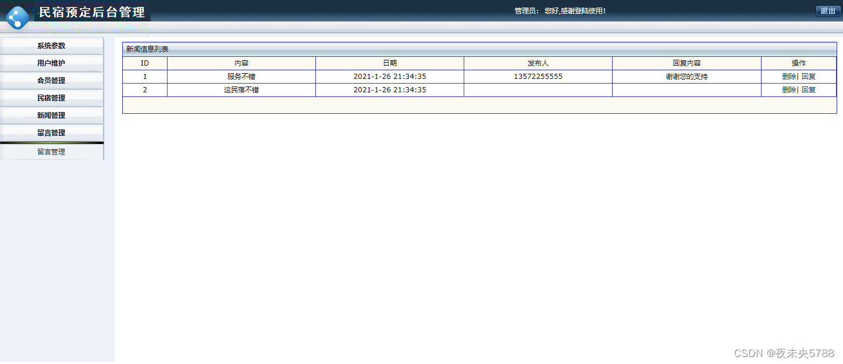Click the 民宿预定后台管理 site title
Viewport: 843px width, 364px height.
[92, 12]
